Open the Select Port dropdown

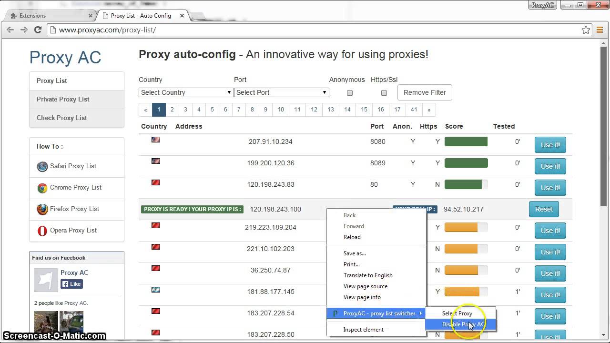pyautogui.click(x=281, y=92)
